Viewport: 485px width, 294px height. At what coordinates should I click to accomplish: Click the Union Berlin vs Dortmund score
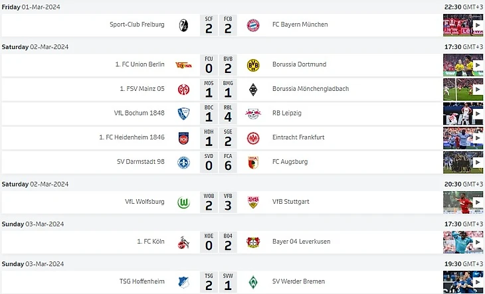coord(218,65)
